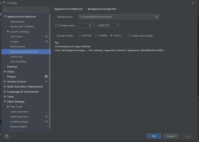Click the Cancel button
This screenshot has width=199, height=142.
[171, 136]
